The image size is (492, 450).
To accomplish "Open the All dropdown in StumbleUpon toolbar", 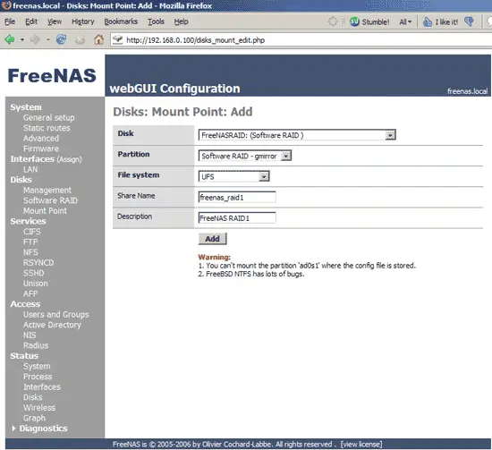I will tap(405, 21).
